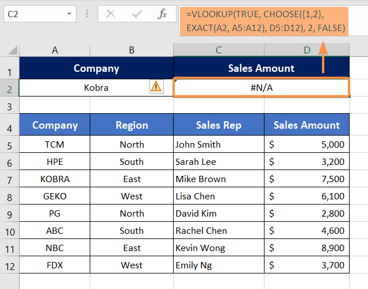
Task: Select the FDX cell
Action: point(55,265)
